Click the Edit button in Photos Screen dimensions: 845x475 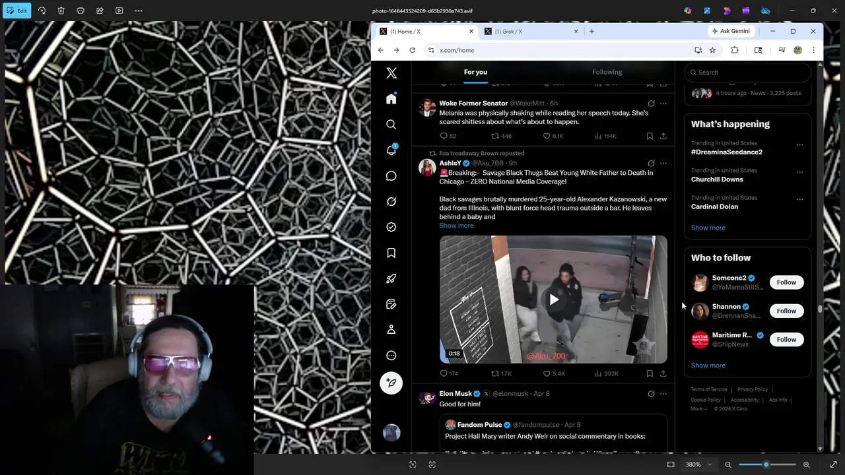coord(17,11)
